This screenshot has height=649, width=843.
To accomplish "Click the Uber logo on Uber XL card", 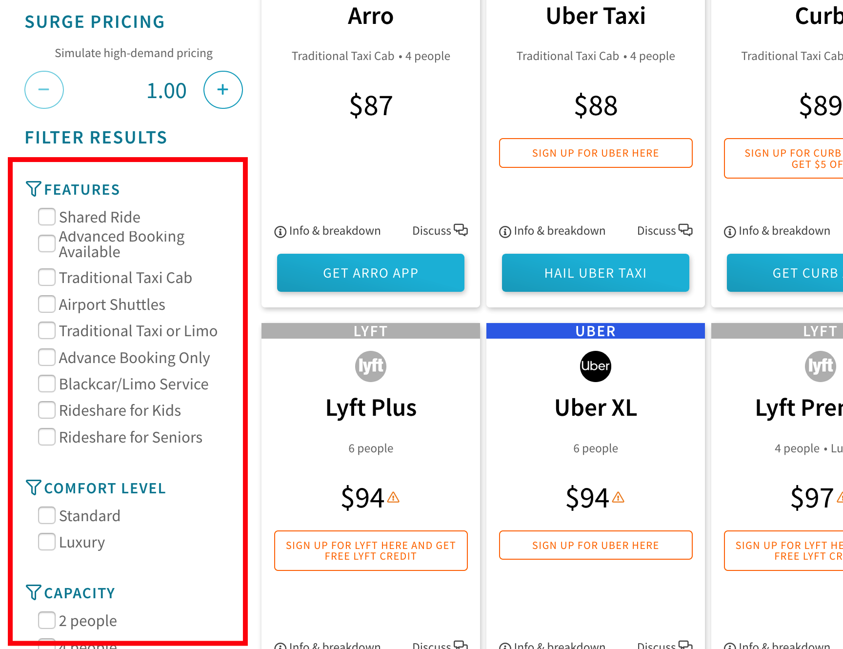I will coord(595,366).
